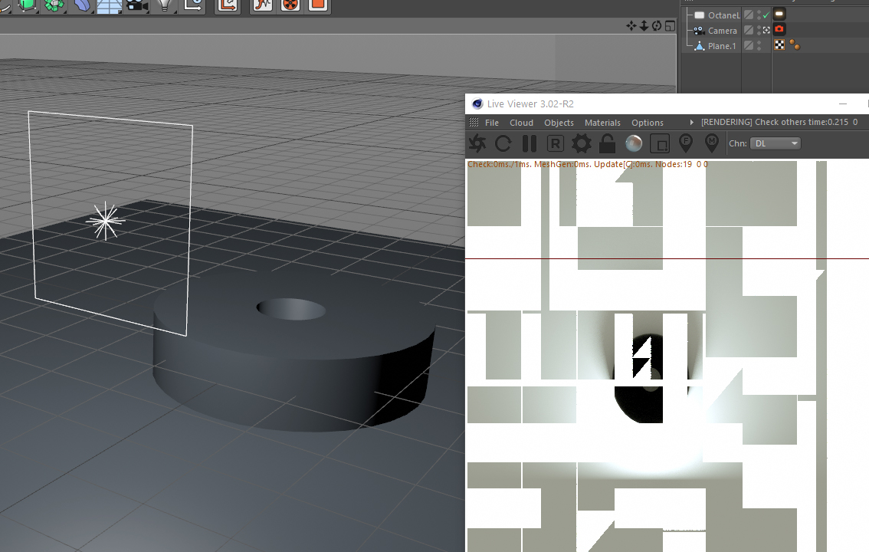Open Cloud menu in Live Viewer
Viewport: 869px width, 552px height.
pyautogui.click(x=521, y=123)
